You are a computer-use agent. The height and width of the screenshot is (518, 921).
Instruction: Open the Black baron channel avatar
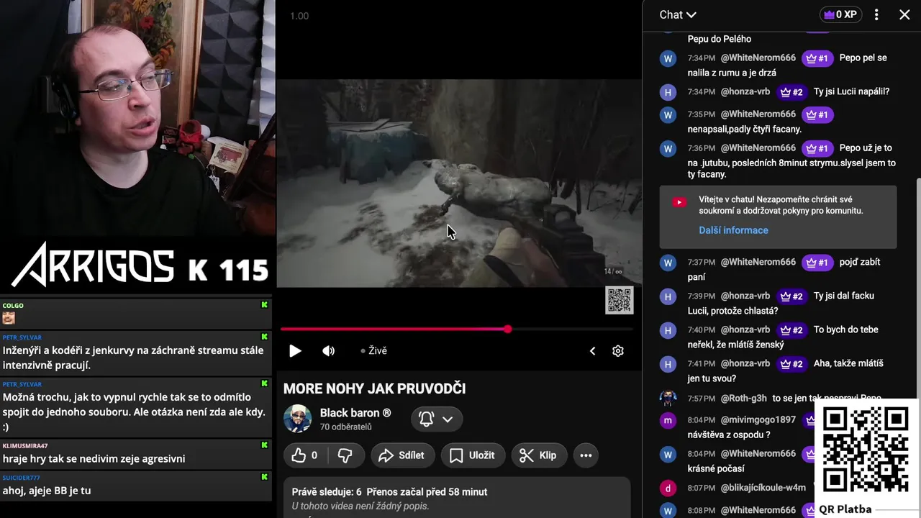coord(297,419)
